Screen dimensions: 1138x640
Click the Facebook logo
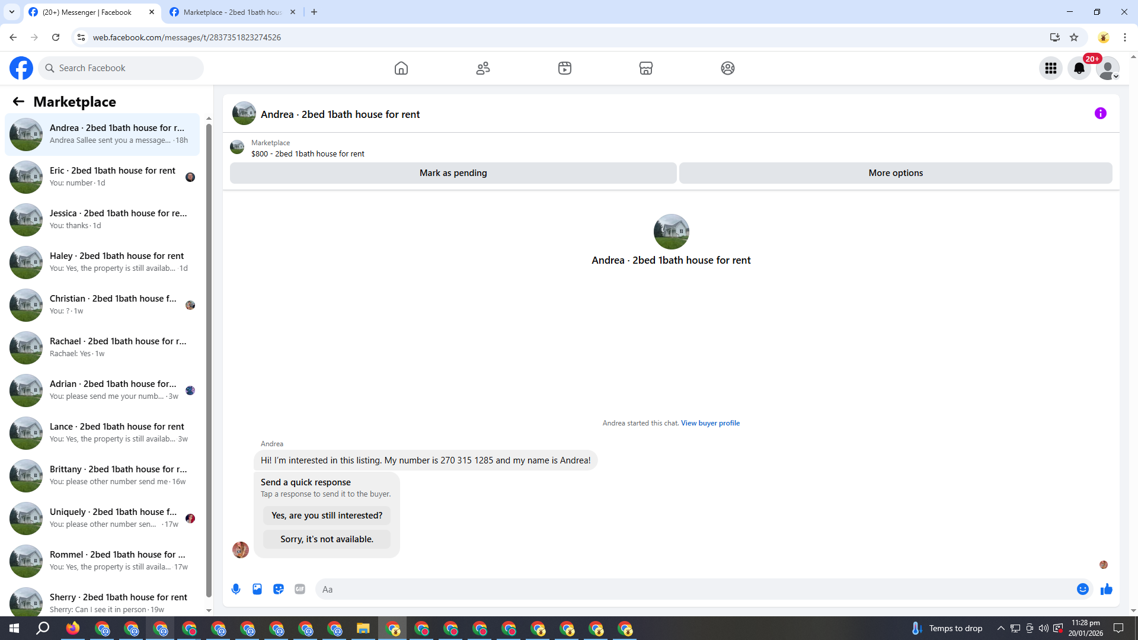(21, 68)
